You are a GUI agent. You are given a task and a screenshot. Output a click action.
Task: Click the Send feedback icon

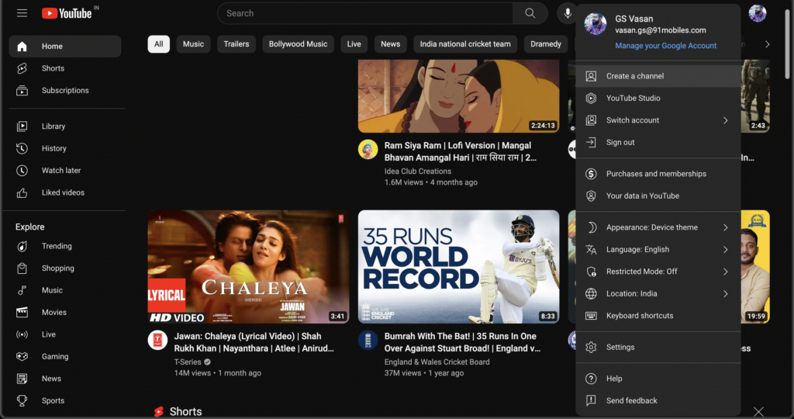pyautogui.click(x=591, y=400)
